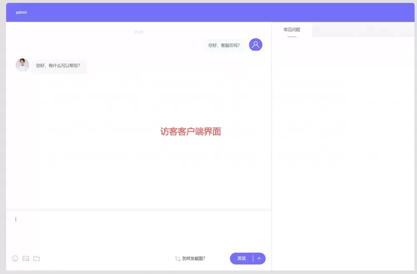This screenshot has width=417, height=274.
Task: Select the message 你好，客服在吗?
Action: (x=224, y=45)
